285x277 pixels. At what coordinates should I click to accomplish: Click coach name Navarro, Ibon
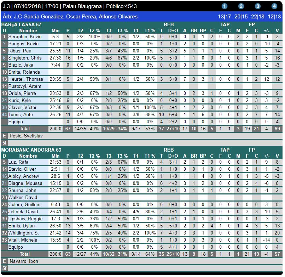[24, 261]
